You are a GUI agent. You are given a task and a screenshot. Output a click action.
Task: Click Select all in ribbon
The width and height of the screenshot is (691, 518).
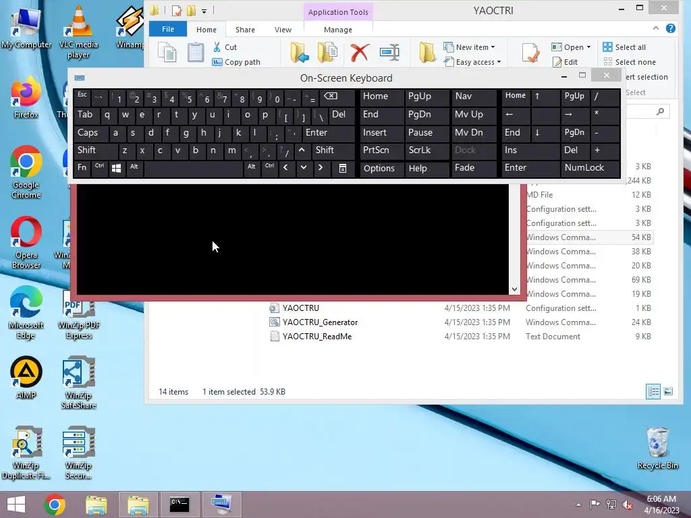point(624,47)
